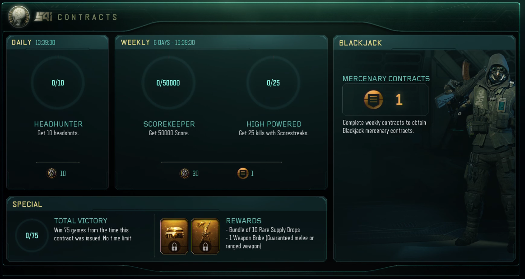Click the padlock on the supply drop reward

point(174,247)
